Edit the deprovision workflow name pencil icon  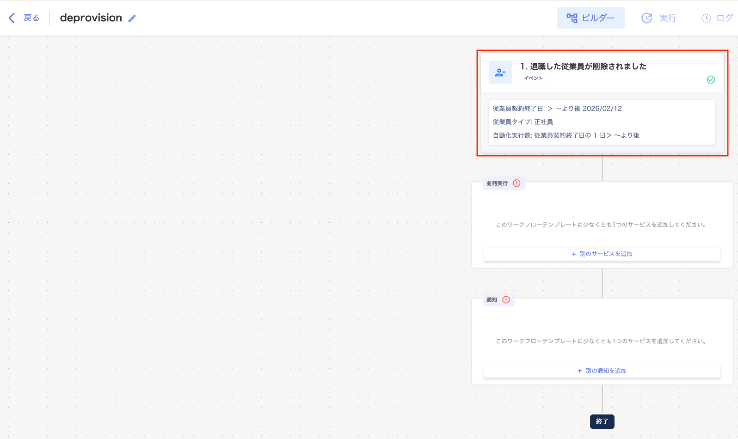click(x=132, y=18)
